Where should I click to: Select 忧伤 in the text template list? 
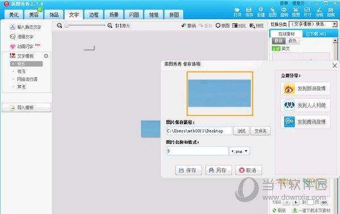21,72
